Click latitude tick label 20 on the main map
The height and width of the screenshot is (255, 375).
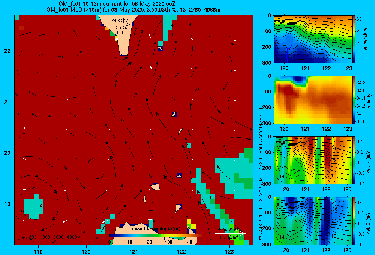(x=7, y=153)
